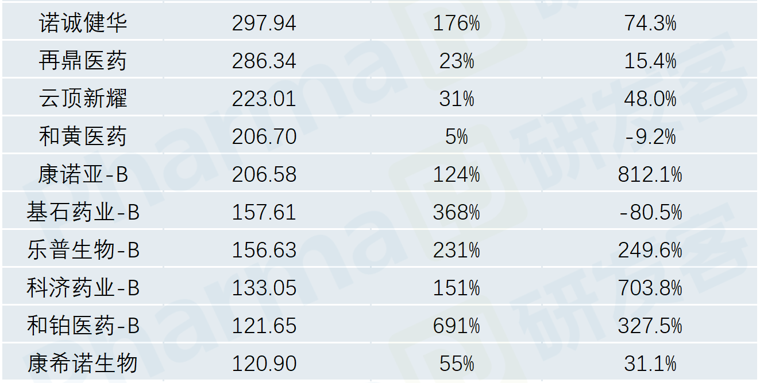
Task: Select the 基石药业-B row label
Action: (x=83, y=212)
